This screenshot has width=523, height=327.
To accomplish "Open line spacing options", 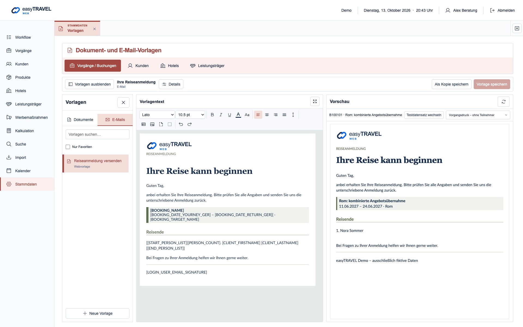I will pos(293,115).
